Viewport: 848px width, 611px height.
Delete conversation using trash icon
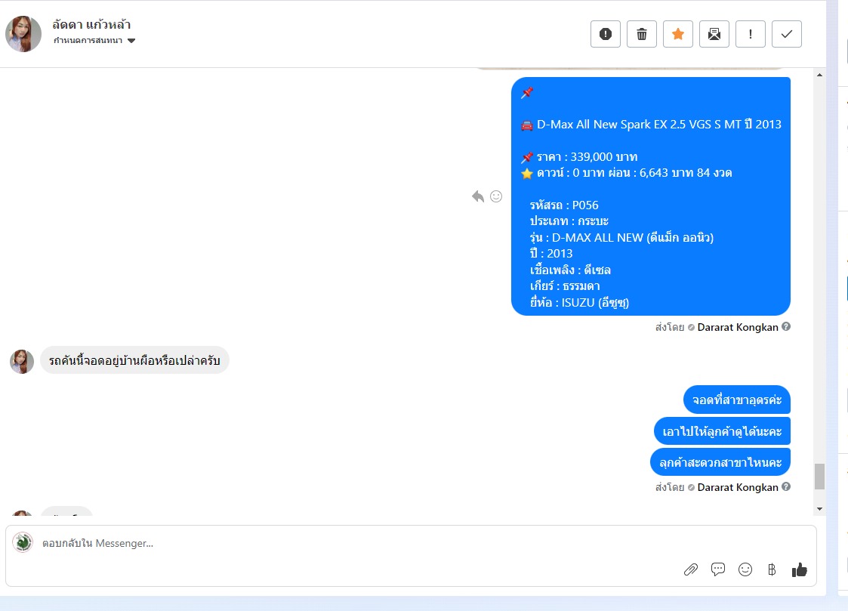(641, 34)
